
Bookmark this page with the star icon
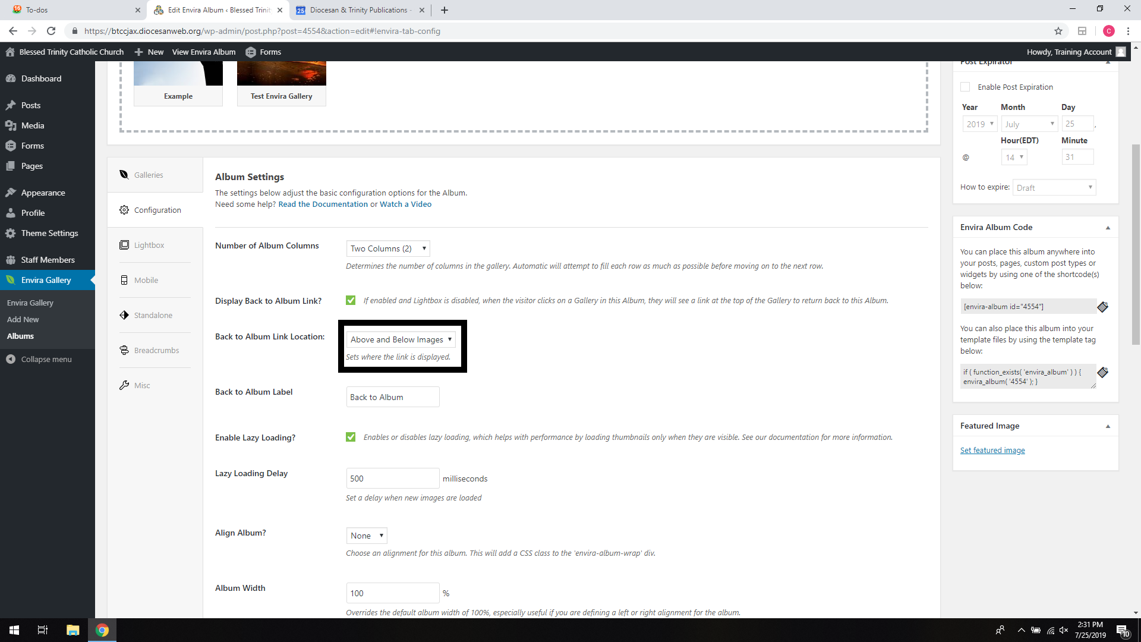click(1058, 31)
